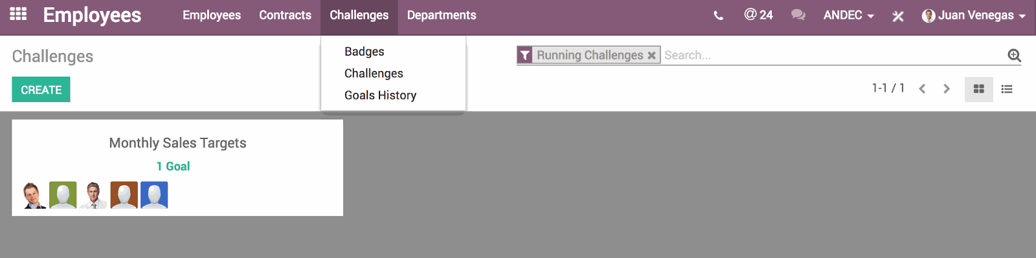Remove the Running Challenges filter

click(x=651, y=56)
